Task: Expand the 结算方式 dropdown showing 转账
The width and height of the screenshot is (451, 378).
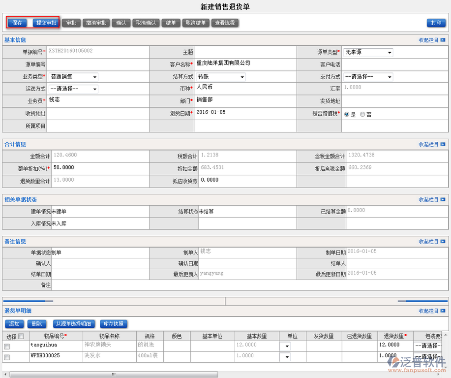Action: pyautogui.click(x=221, y=77)
